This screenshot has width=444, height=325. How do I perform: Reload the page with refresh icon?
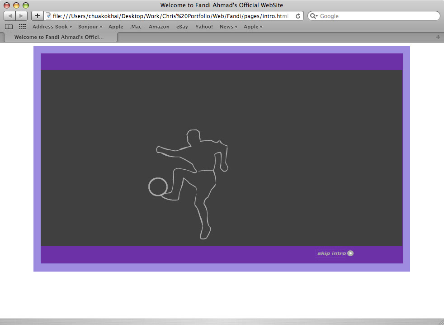coord(298,16)
